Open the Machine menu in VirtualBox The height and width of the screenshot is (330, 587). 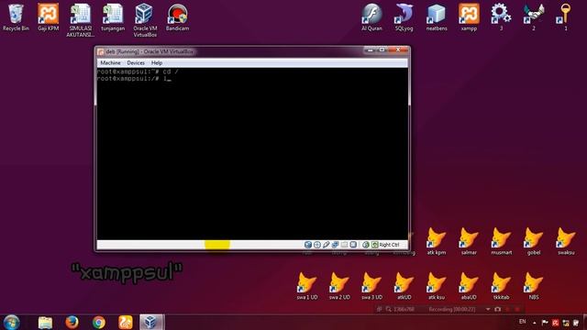(x=110, y=63)
